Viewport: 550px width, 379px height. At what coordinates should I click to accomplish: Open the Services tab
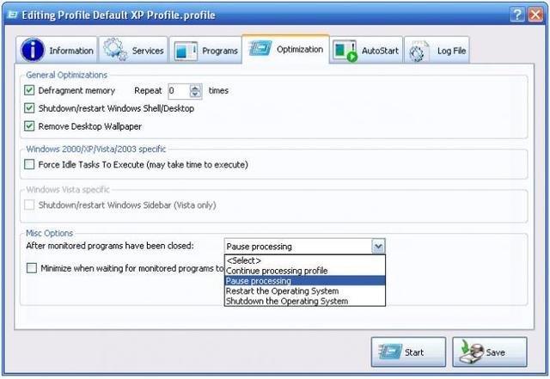133,50
